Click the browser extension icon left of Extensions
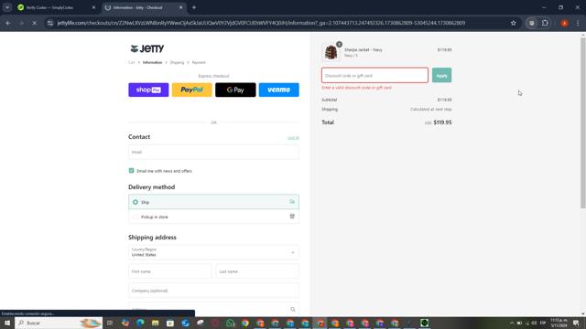The height and width of the screenshot is (329, 586). [531, 23]
